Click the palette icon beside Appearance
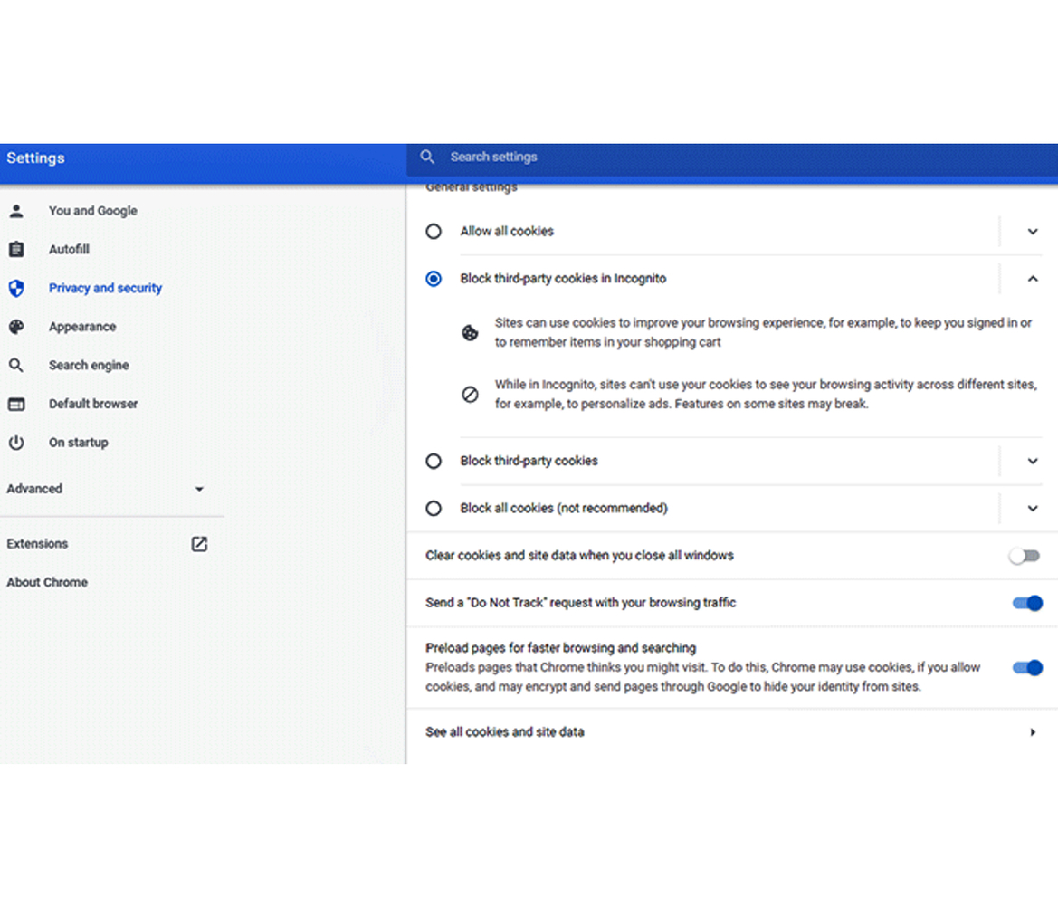Screen dimensions: 1058x907 [x=16, y=327]
